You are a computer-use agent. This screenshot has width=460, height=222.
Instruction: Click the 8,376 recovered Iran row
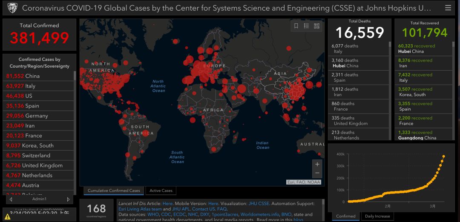coord(423,63)
